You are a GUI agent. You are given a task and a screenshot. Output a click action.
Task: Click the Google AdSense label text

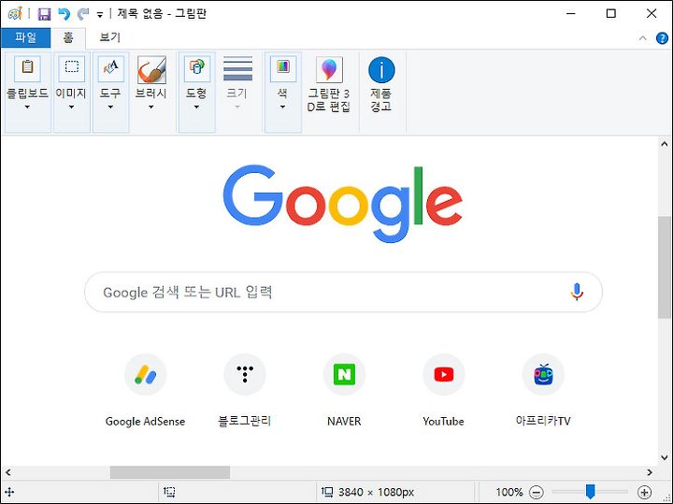(x=145, y=422)
